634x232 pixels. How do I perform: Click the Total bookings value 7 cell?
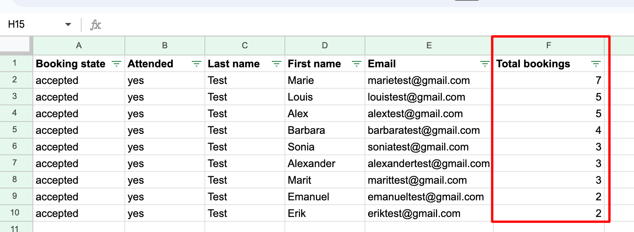click(x=548, y=80)
